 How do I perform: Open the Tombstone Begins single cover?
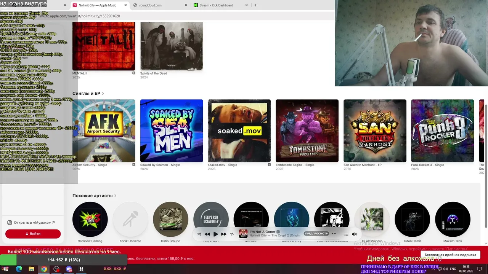click(x=307, y=131)
